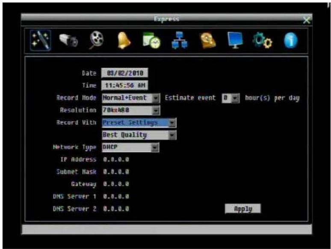Image resolution: width=331 pixels, height=249 pixels.
Task: Expand the Record Mode dropdown
Action: 156,98
